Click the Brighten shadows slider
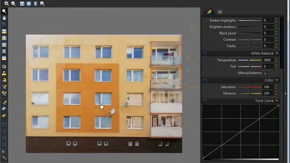Screen dimensions: 290x163 pos(249,27)
